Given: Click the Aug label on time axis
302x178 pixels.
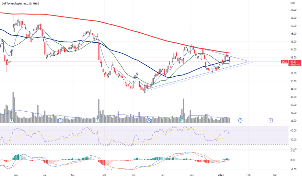Looking at the screenshot, I should click(73, 175).
